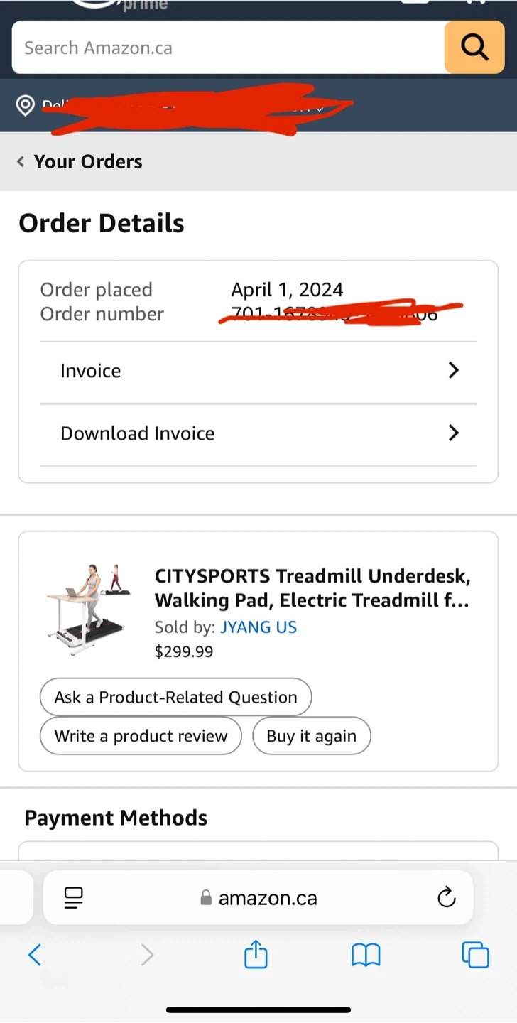The width and height of the screenshot is (517, 1023).
Task: Tap the Invoice menu row
Action: tap(213, 371)
